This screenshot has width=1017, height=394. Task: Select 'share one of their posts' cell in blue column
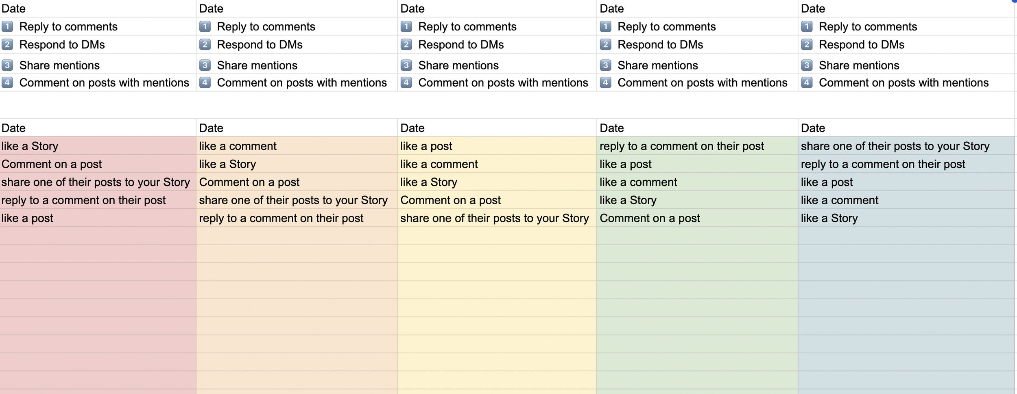pos(906,146)
